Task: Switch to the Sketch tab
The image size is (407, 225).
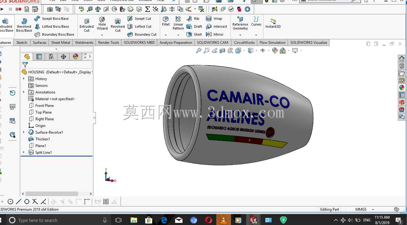Action: 22,43
